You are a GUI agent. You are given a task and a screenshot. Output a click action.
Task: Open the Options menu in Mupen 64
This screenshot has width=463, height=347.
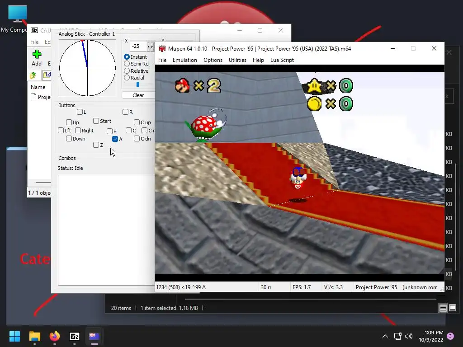tap(213, 60)
